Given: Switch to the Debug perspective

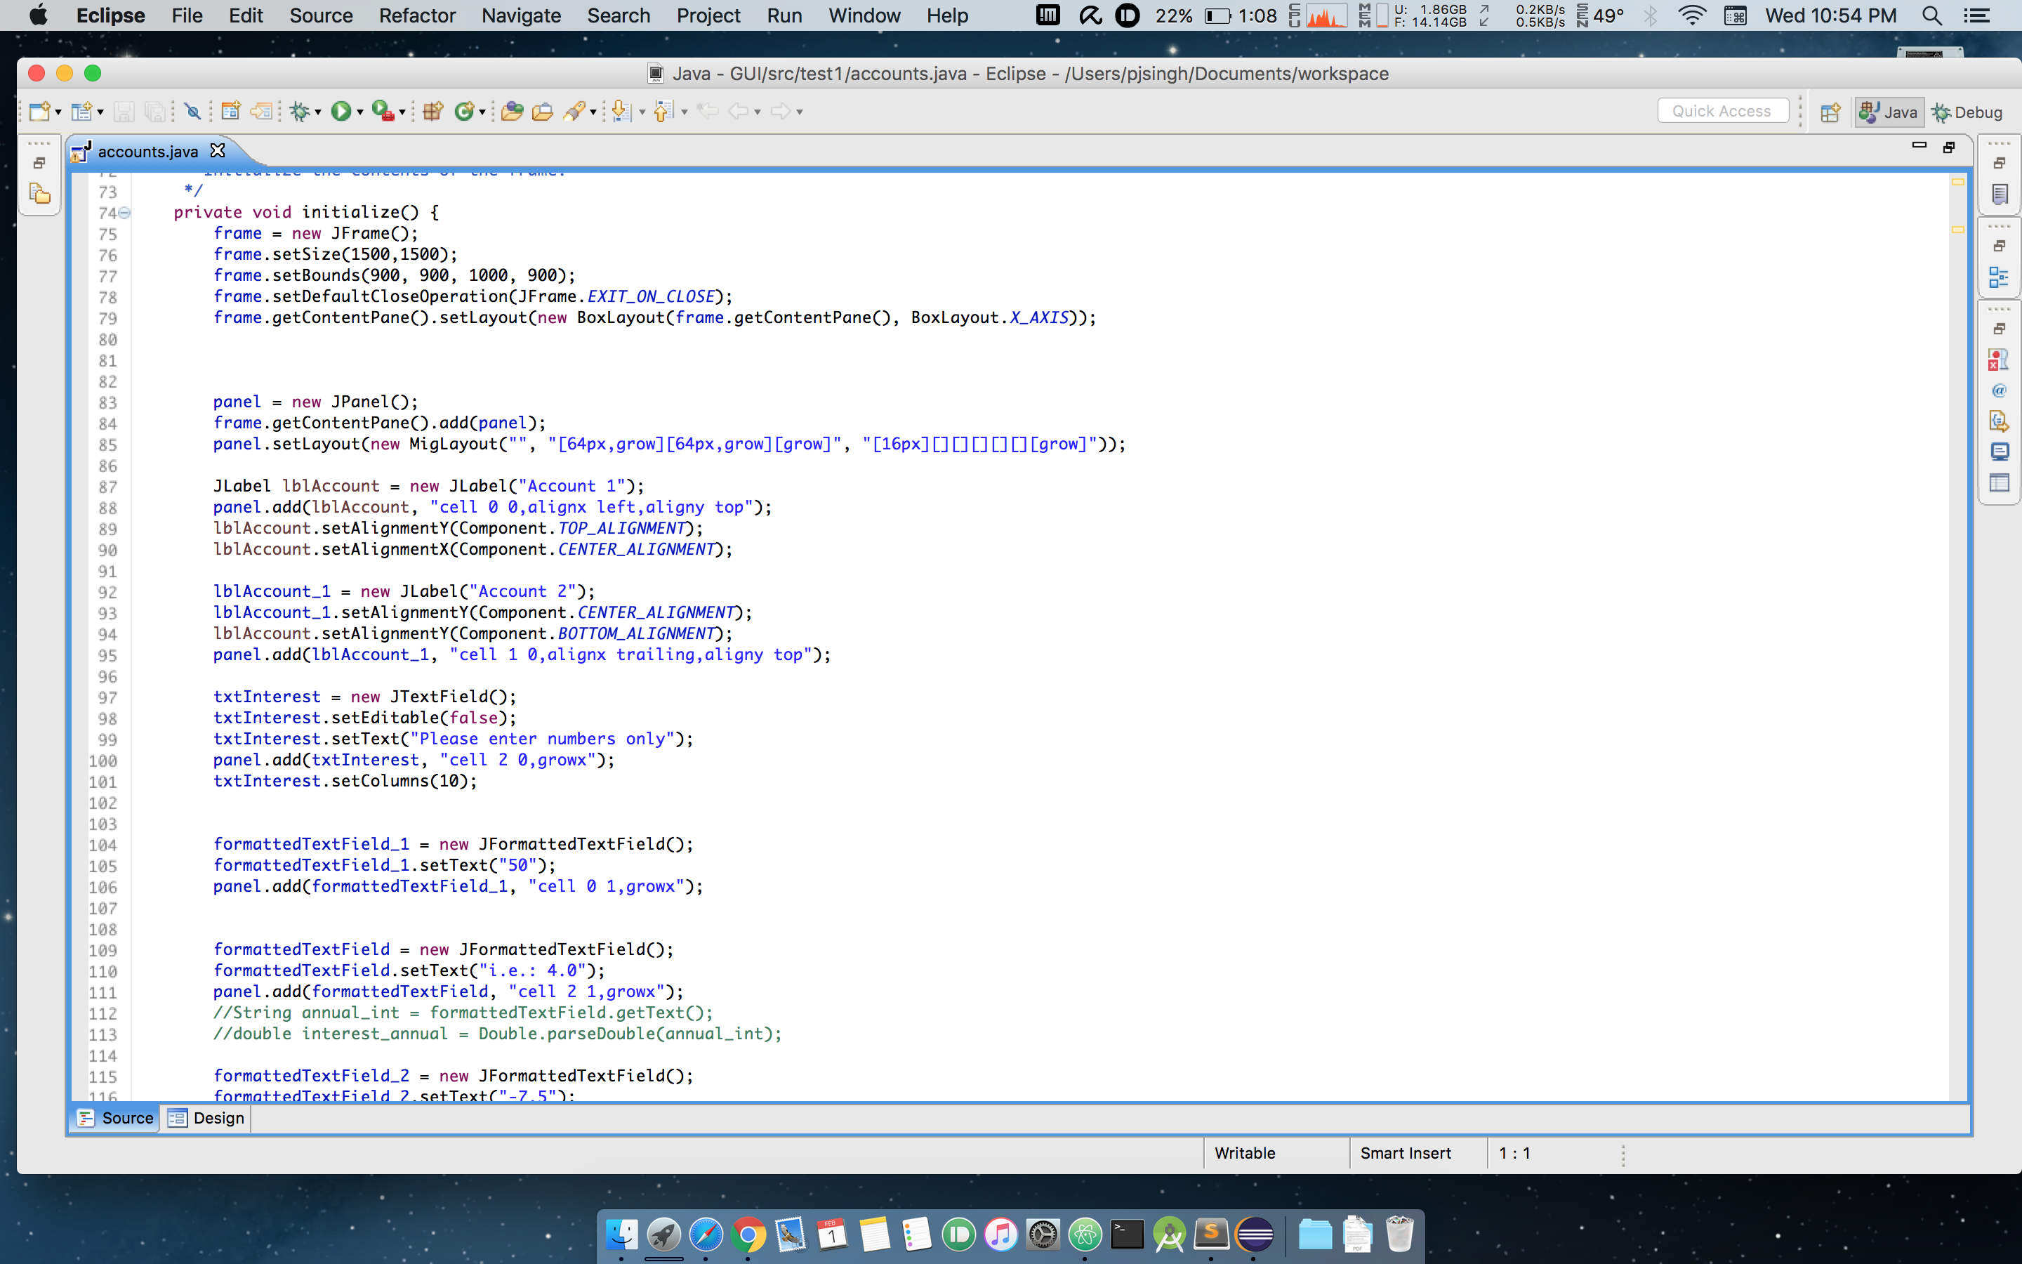Looking at the screenshot, I should point(1967,112).
